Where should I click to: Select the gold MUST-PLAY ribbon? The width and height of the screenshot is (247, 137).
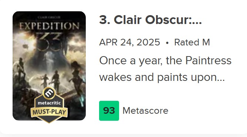(x=49, y=112)
